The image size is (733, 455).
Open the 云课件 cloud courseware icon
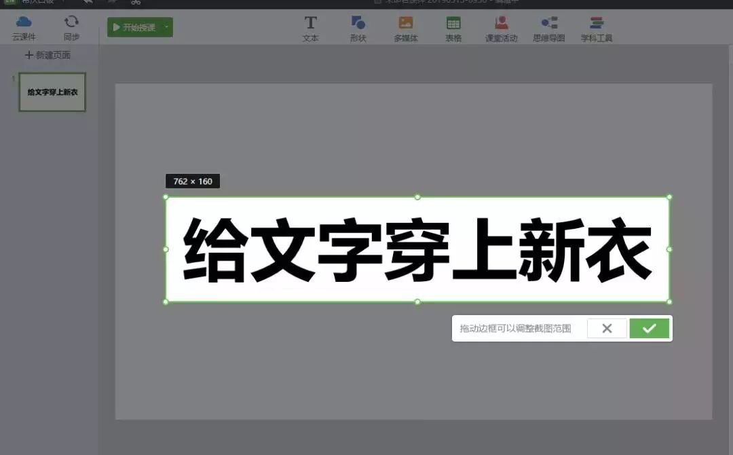pyautogui.click(x=24, y=27)
